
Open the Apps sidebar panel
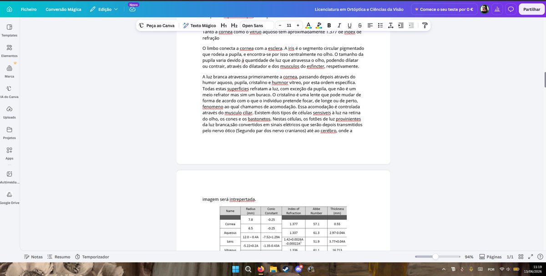click(x=10, y=154)
